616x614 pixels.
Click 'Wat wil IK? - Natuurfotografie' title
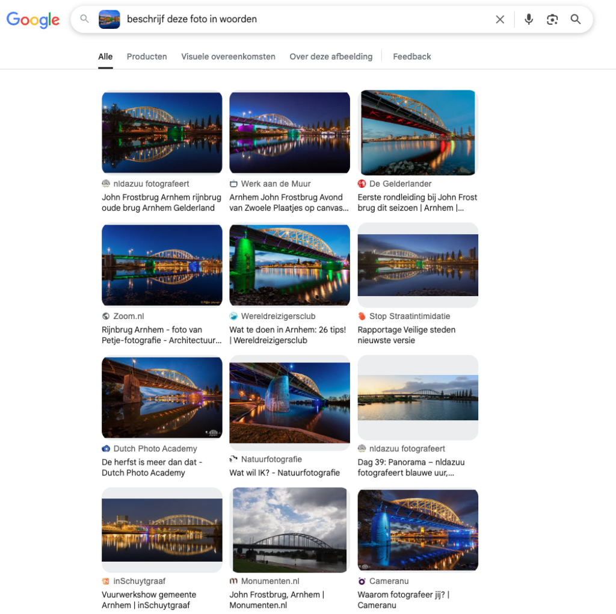click(285, 473)
